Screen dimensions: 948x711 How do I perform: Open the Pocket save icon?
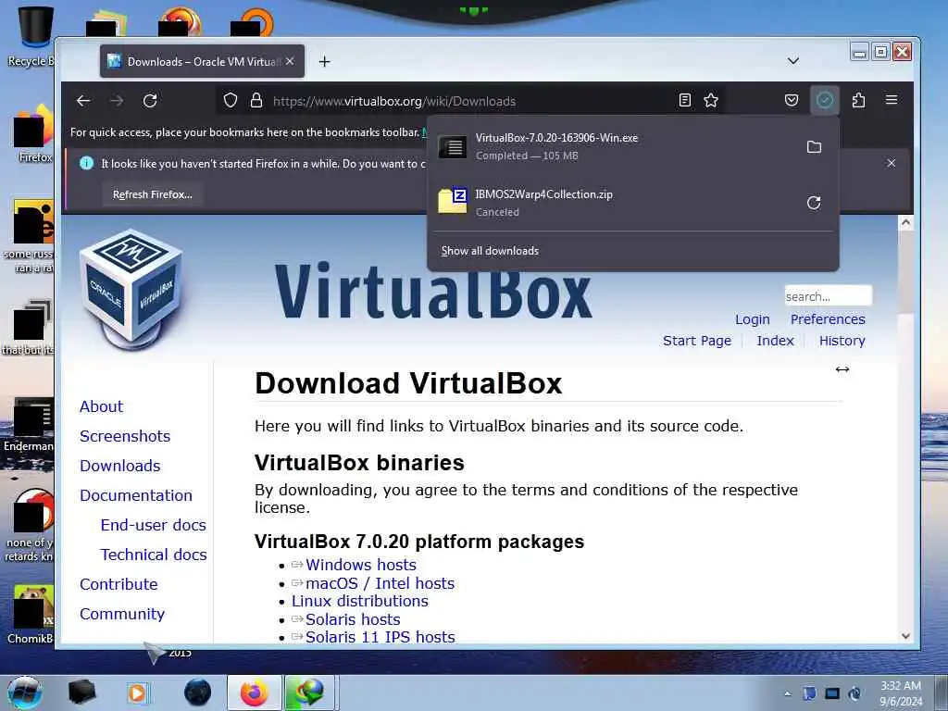tap(792, 100)
